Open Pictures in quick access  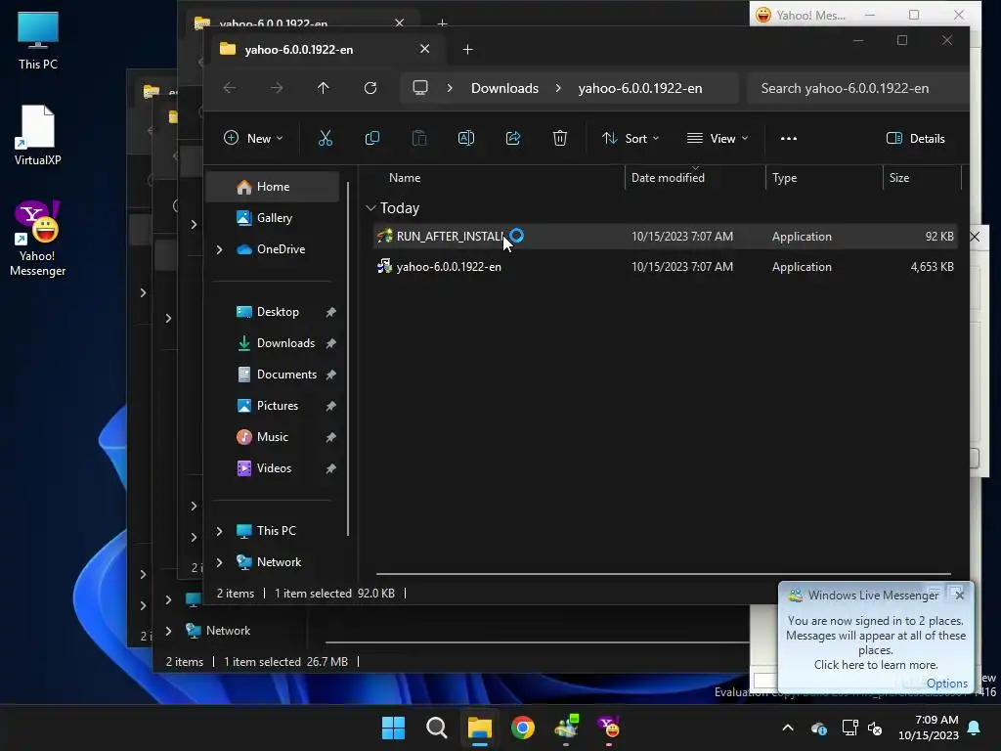pos(277,406)
